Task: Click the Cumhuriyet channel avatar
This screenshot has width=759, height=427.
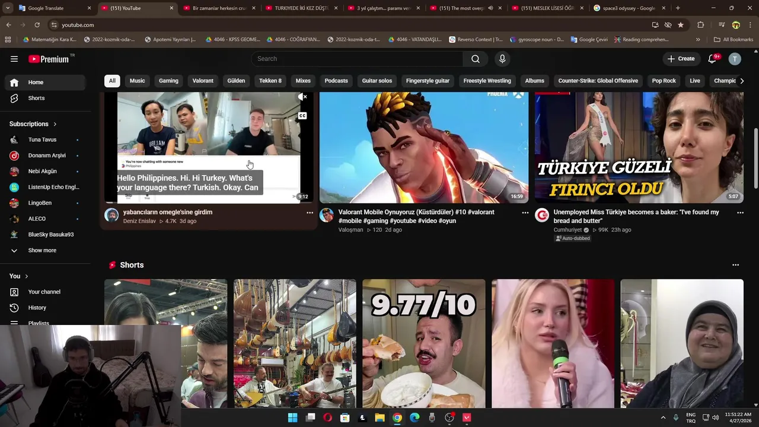Action: (x=542, y=215)
